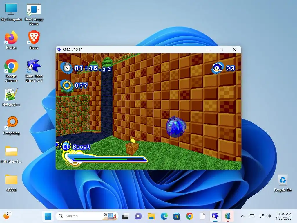This screenshot has width=297, height=223.
Task: Expand the hidden system tray icons chevron
Action: (x=243, y=216)
